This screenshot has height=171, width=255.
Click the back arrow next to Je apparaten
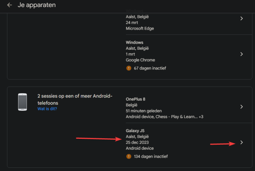pyautogui.click(x=10, y=5)
